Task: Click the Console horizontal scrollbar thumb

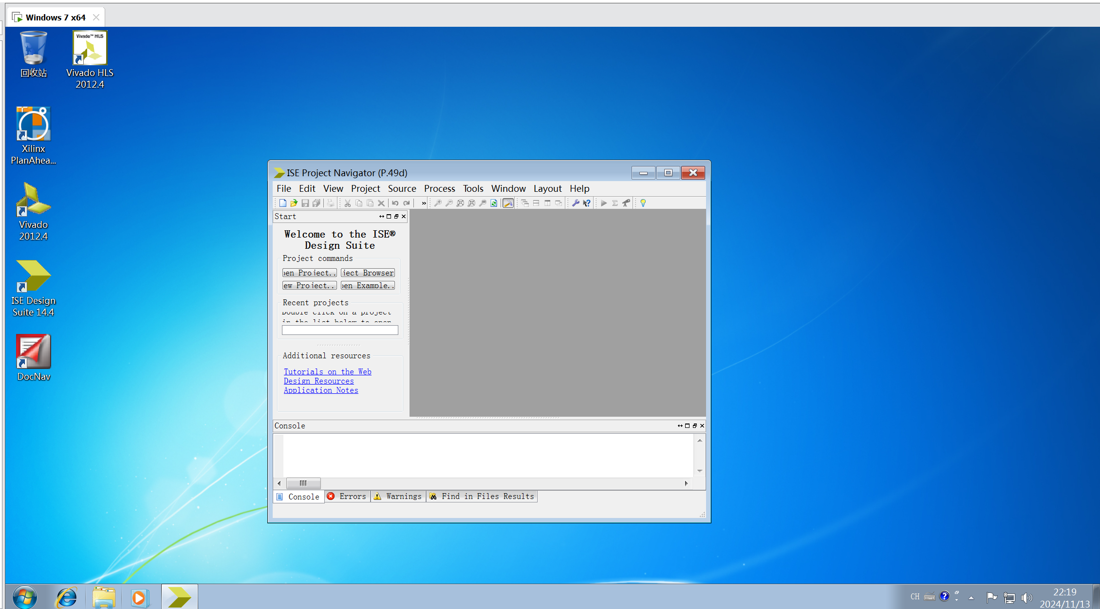Action: [303, 483]
